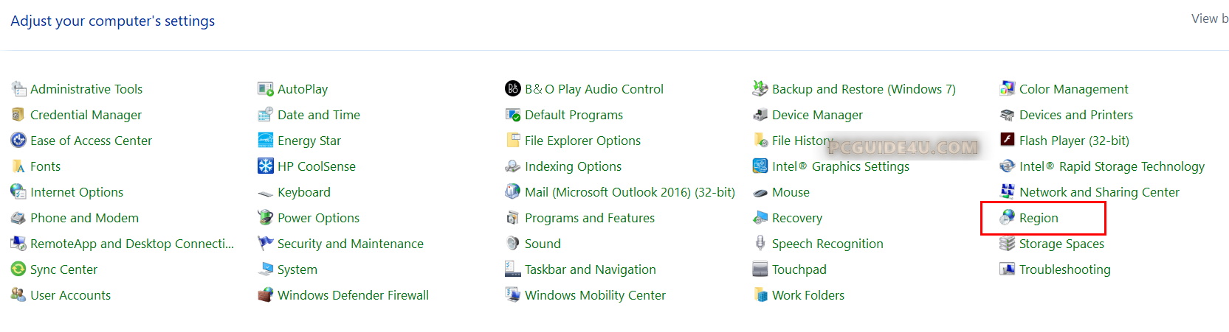The width and height of the screenshot is (1229, 332).
Task: Click the Windows Defender Firewall icon
Action: (x=265, y=295)
